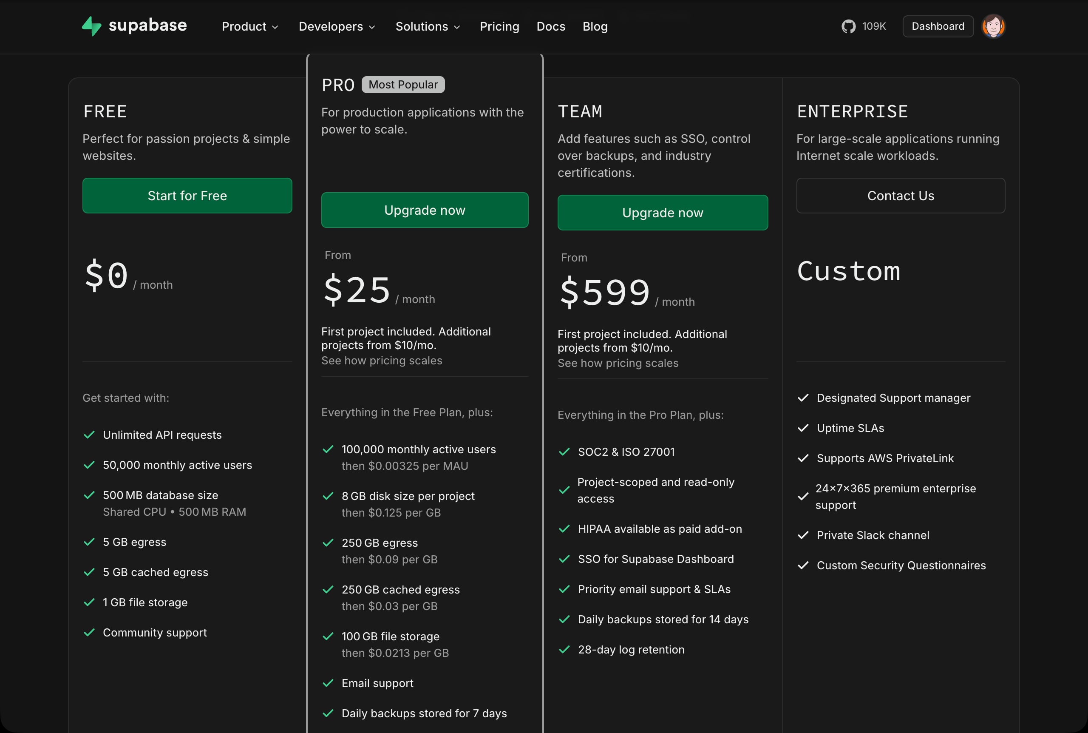Click 'then $0.00325 per MAU' text
The height and width of the screenshot is (733, 1088).
pos(405,466)
